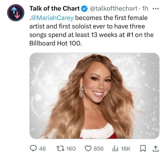Click the 856 likes count
Viewport: 167px width, 156px height.
pyautogui.click(x=99, y=148)
